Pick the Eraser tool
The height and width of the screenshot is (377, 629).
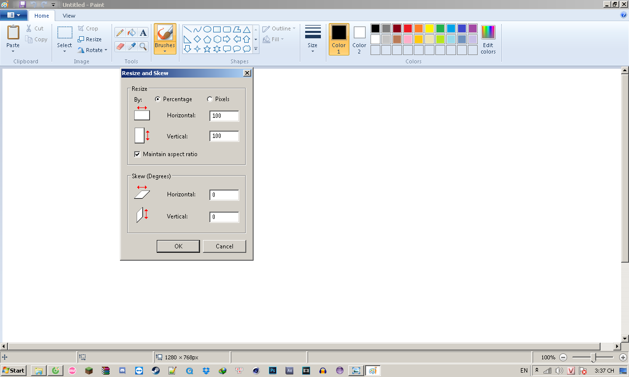[119, 47]
